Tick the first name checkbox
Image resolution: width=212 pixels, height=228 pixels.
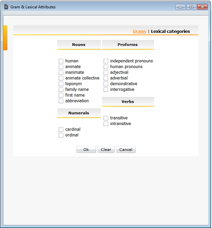point(61,95)
